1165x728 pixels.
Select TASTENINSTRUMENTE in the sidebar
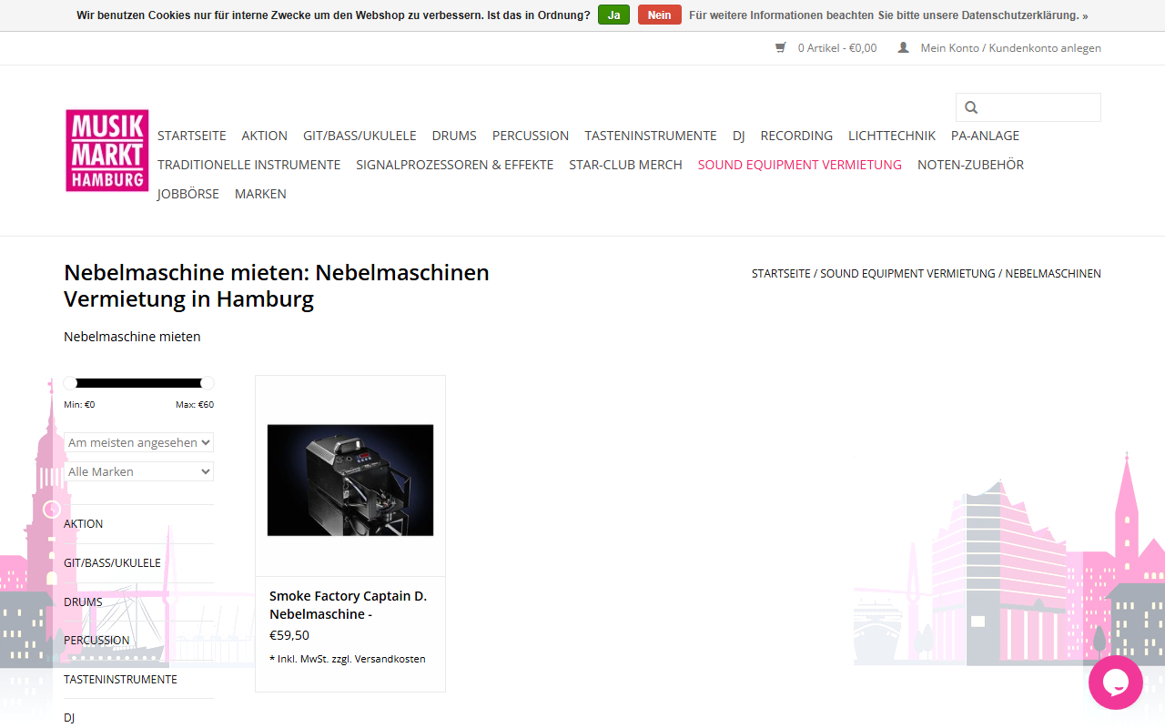pos(120,680)
